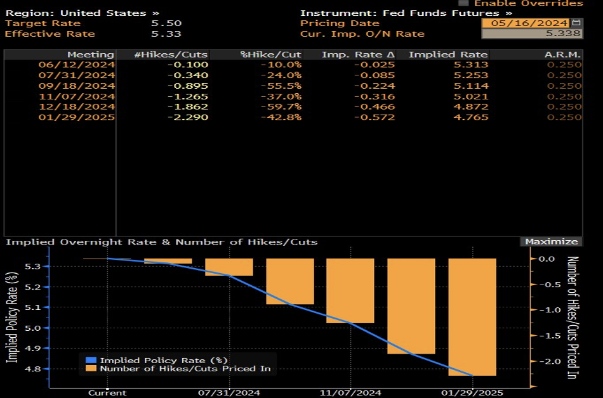Edit the Pricing Date field 05/16/2024
Screen dimensions: 603x398
point(526,23)
